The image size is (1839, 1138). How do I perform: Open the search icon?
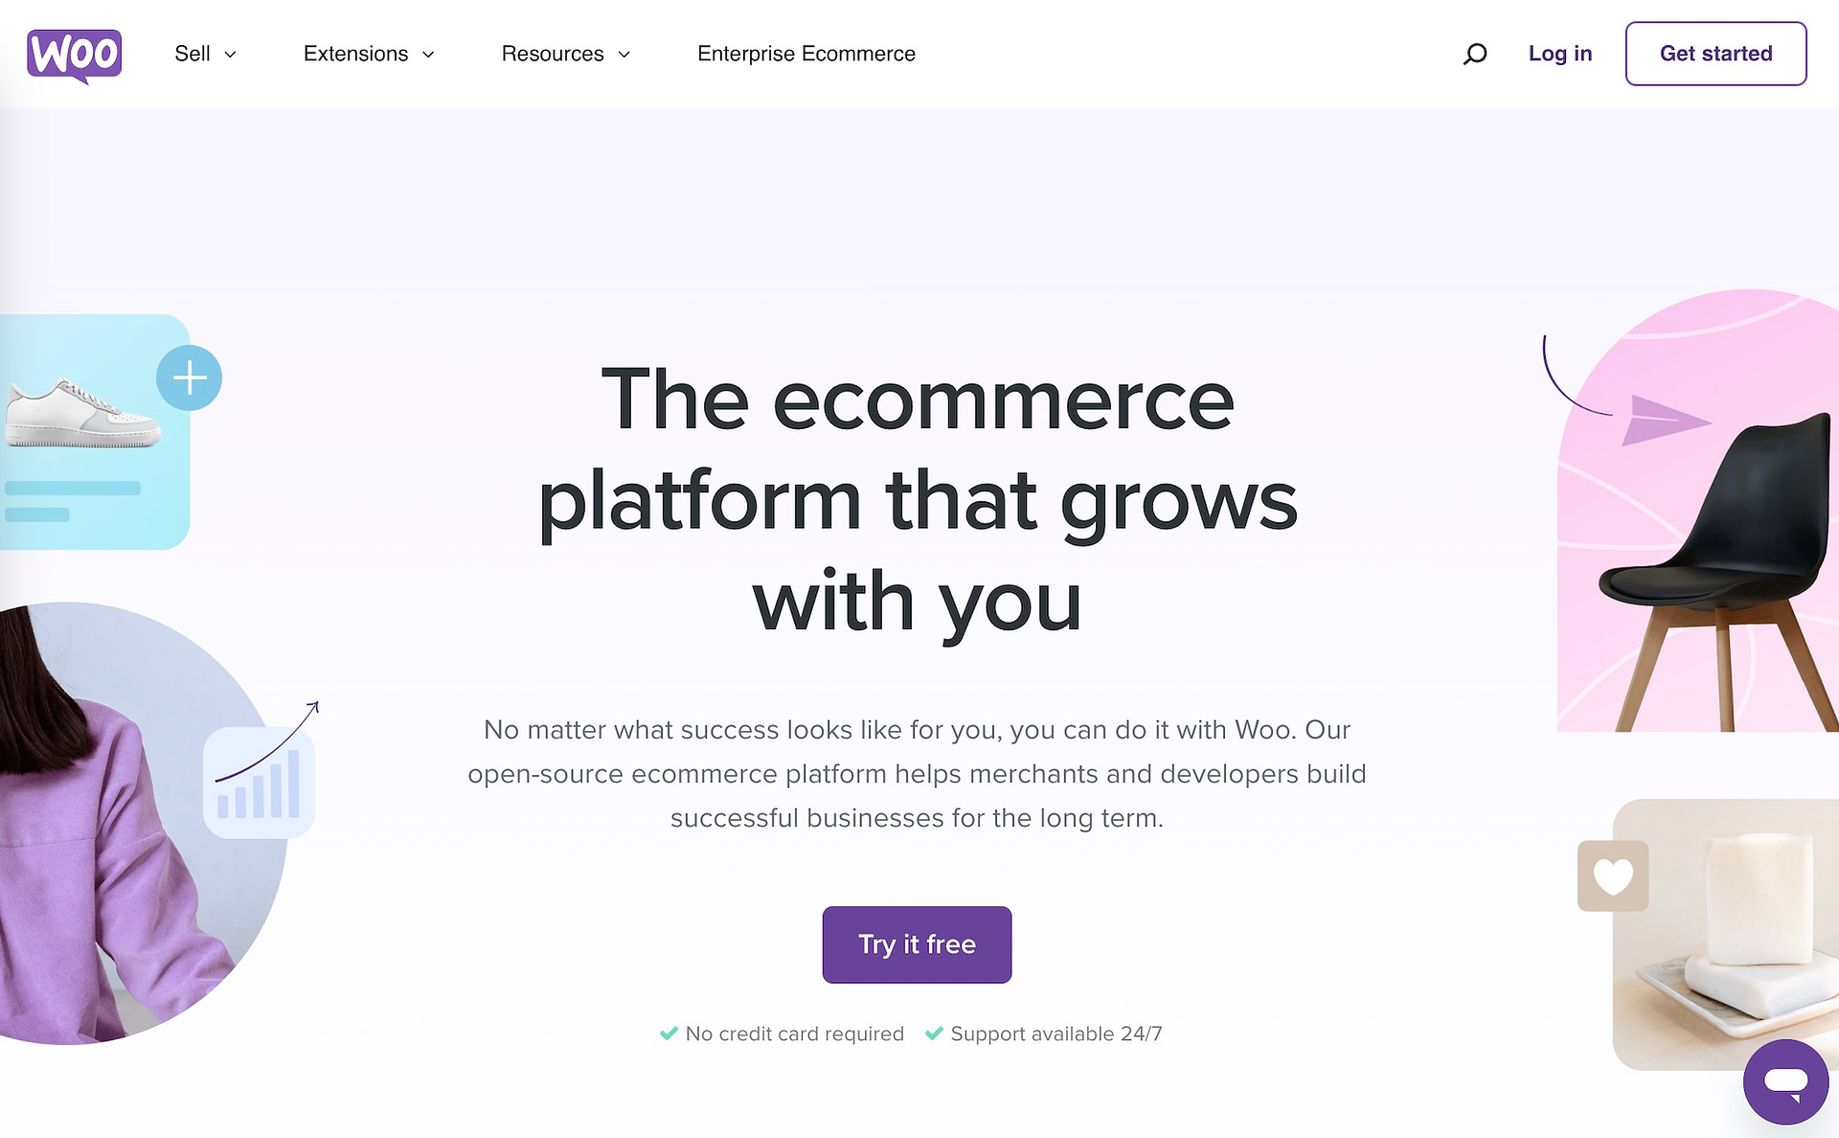(x=1475, y=53)
